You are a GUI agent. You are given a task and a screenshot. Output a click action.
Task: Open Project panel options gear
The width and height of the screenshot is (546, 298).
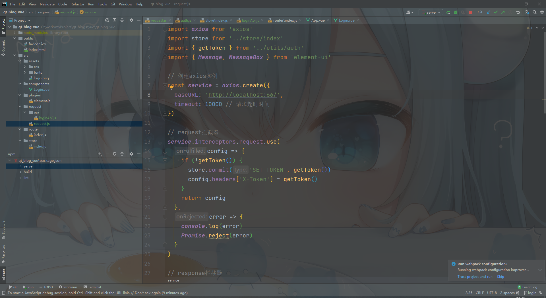tap(131, 20)
